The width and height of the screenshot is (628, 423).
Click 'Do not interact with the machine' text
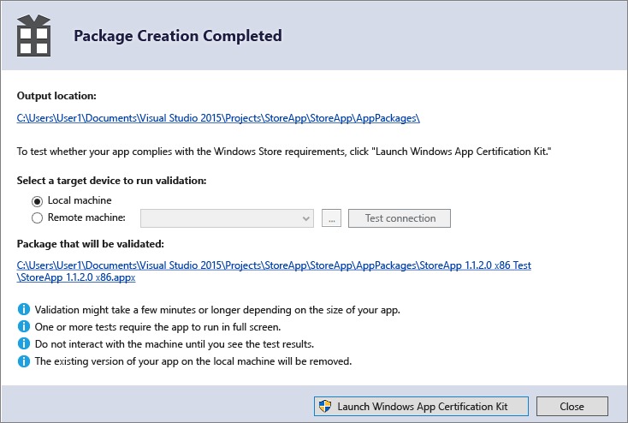(175, 344)
